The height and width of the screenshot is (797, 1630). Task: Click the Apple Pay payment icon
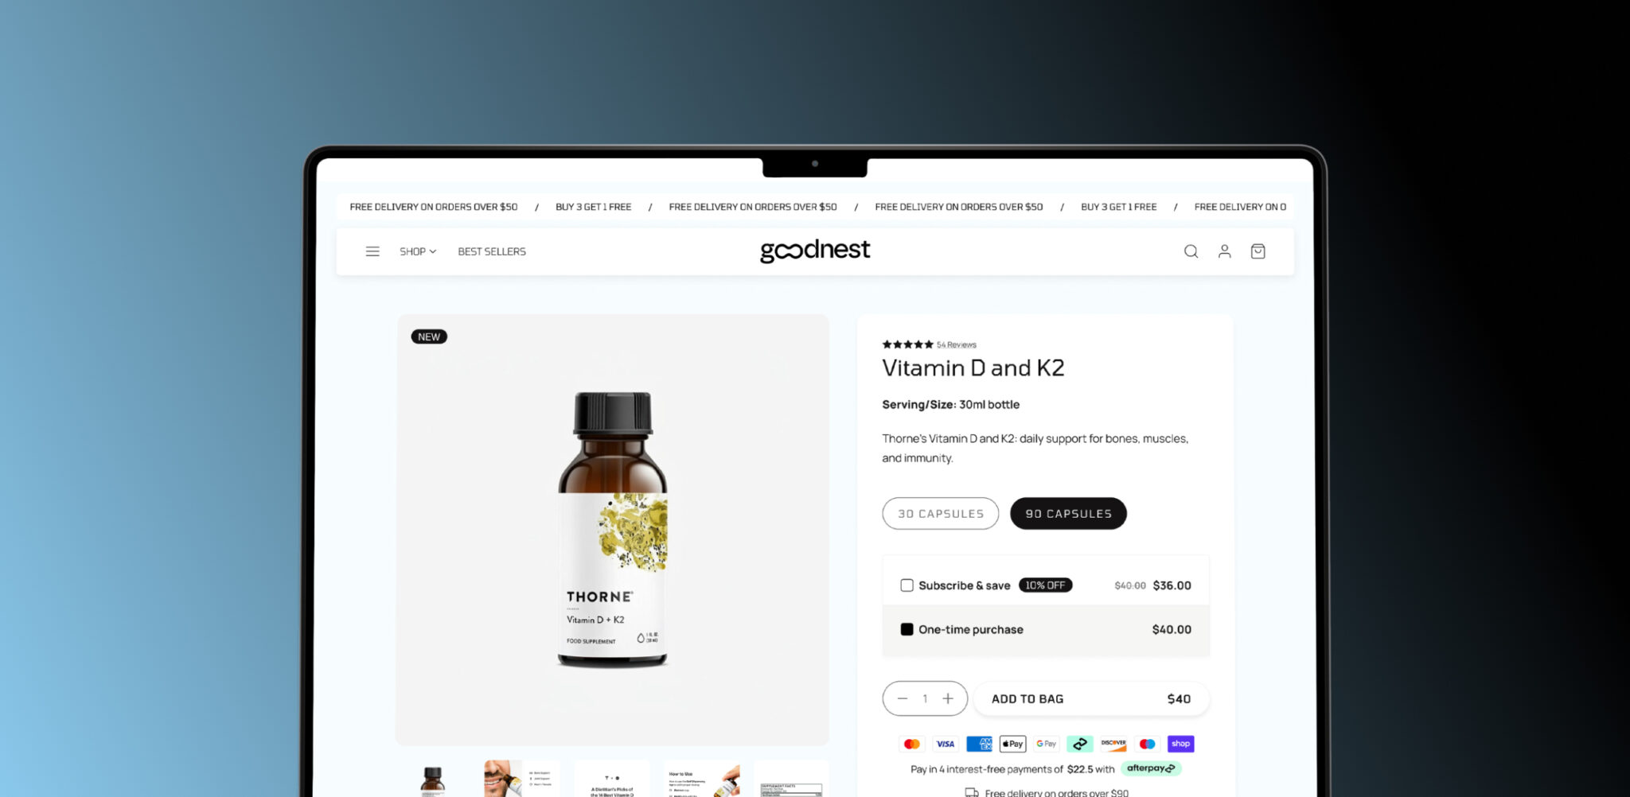click(x=1012, y=744)
